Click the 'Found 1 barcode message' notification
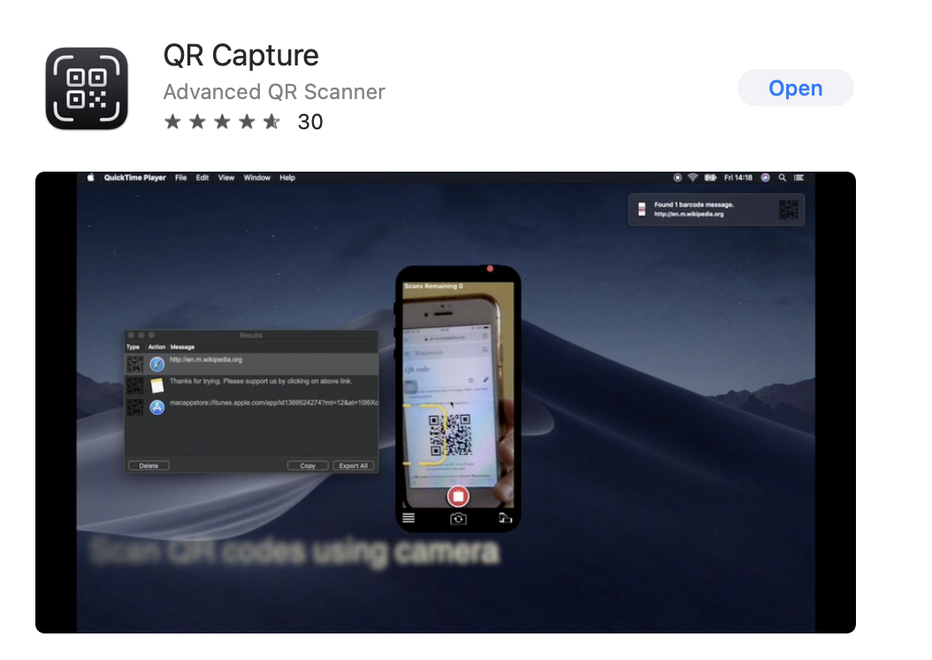932x660 pixels. coord(716,210)
